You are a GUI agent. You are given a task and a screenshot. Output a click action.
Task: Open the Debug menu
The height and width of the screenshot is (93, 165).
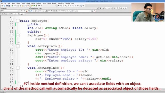(x=28, y=3)
